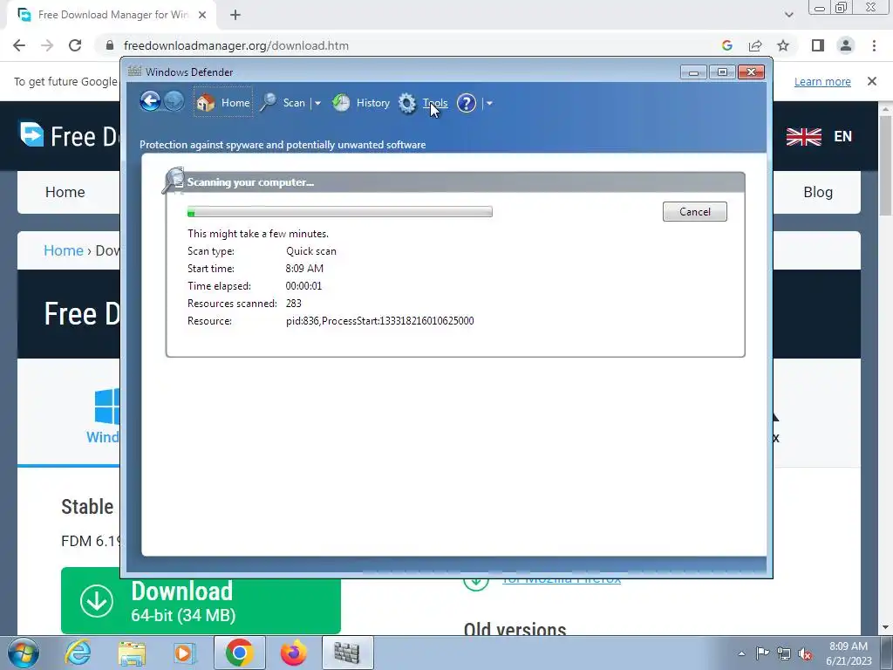Click the Learn more link
Screen dimensions: 893x670
pyautogui.click(x=822, y=81)
